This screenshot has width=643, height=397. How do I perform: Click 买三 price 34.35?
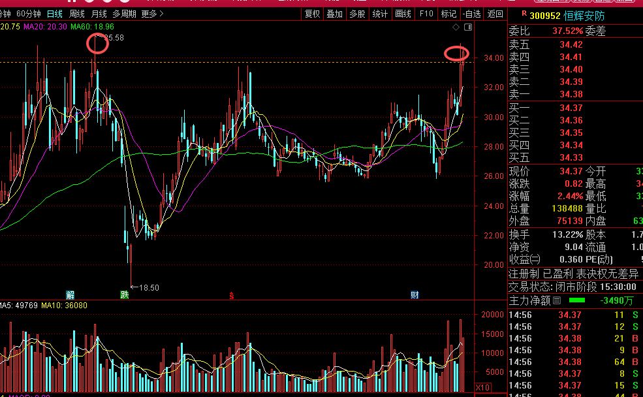tap(571, 133)
